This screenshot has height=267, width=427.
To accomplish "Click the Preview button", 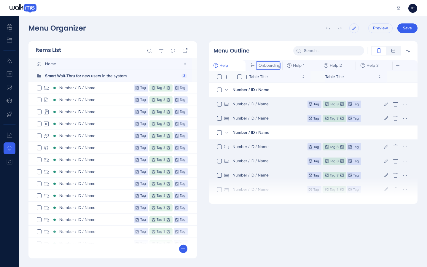I will tap(380, 28).
